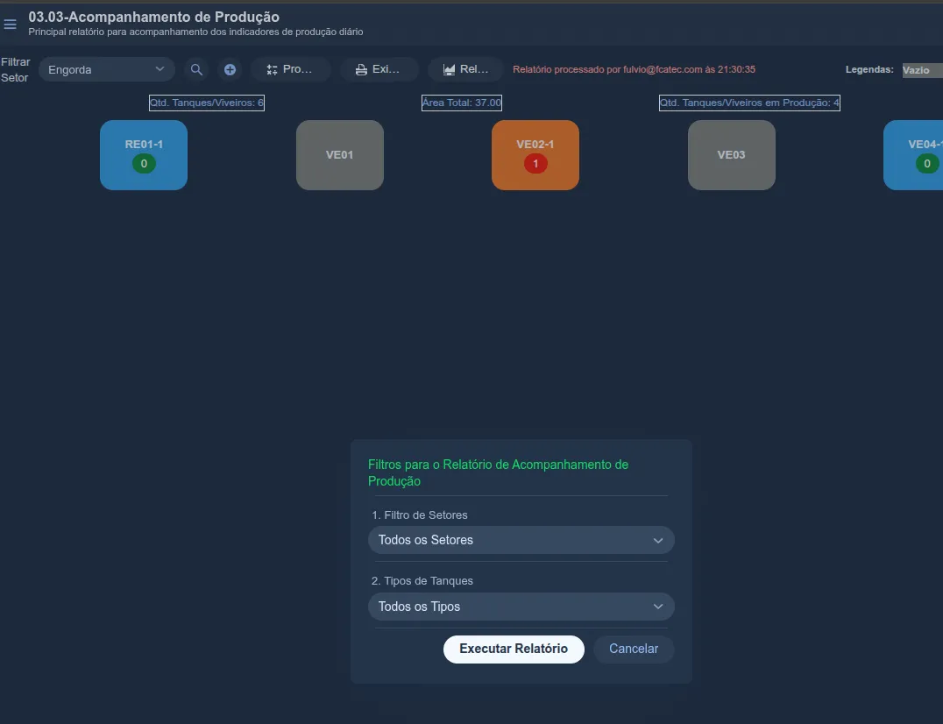Open the hamburger navigation menu

point(11,24)
